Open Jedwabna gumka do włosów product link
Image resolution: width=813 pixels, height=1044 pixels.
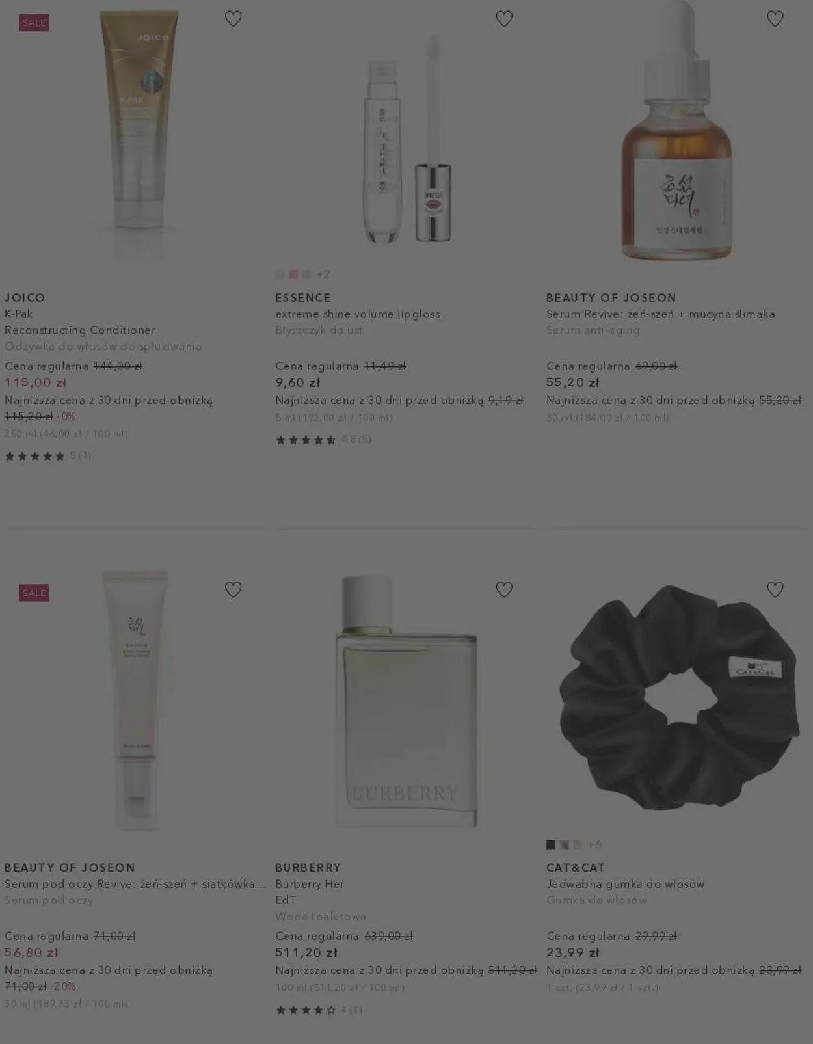[625, 883]
